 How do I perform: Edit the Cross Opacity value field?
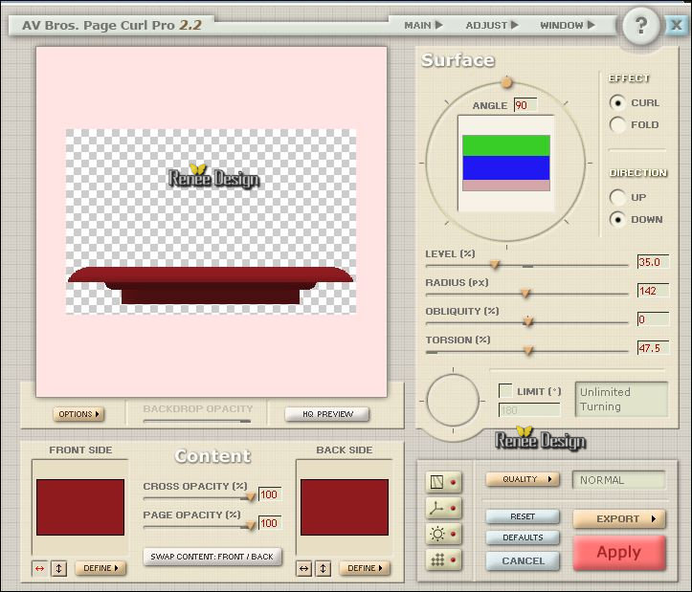tap(269, 494)
